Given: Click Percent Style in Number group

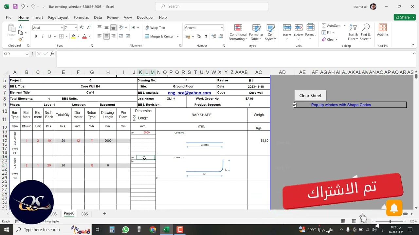Looking at the screenshot, I should (x=199, y=36).
